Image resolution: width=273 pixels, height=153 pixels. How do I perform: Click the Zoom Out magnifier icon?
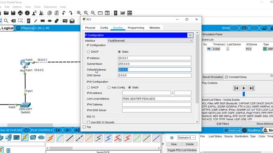(x=93, y=13)
